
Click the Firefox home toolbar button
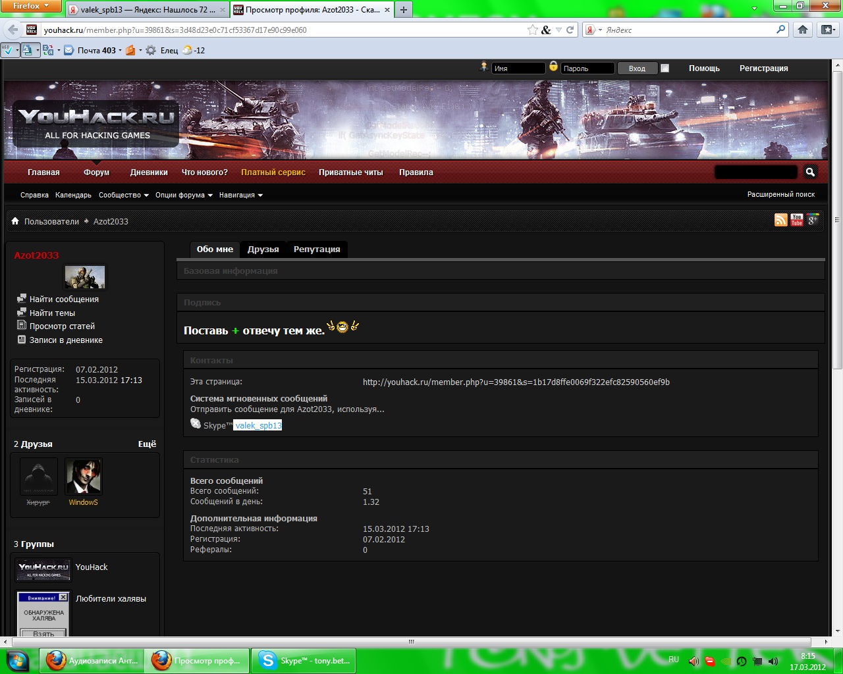(803, 30)
